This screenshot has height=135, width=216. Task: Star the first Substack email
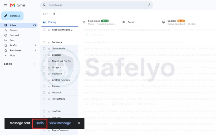pyautogui.click(x=49, y=42)
